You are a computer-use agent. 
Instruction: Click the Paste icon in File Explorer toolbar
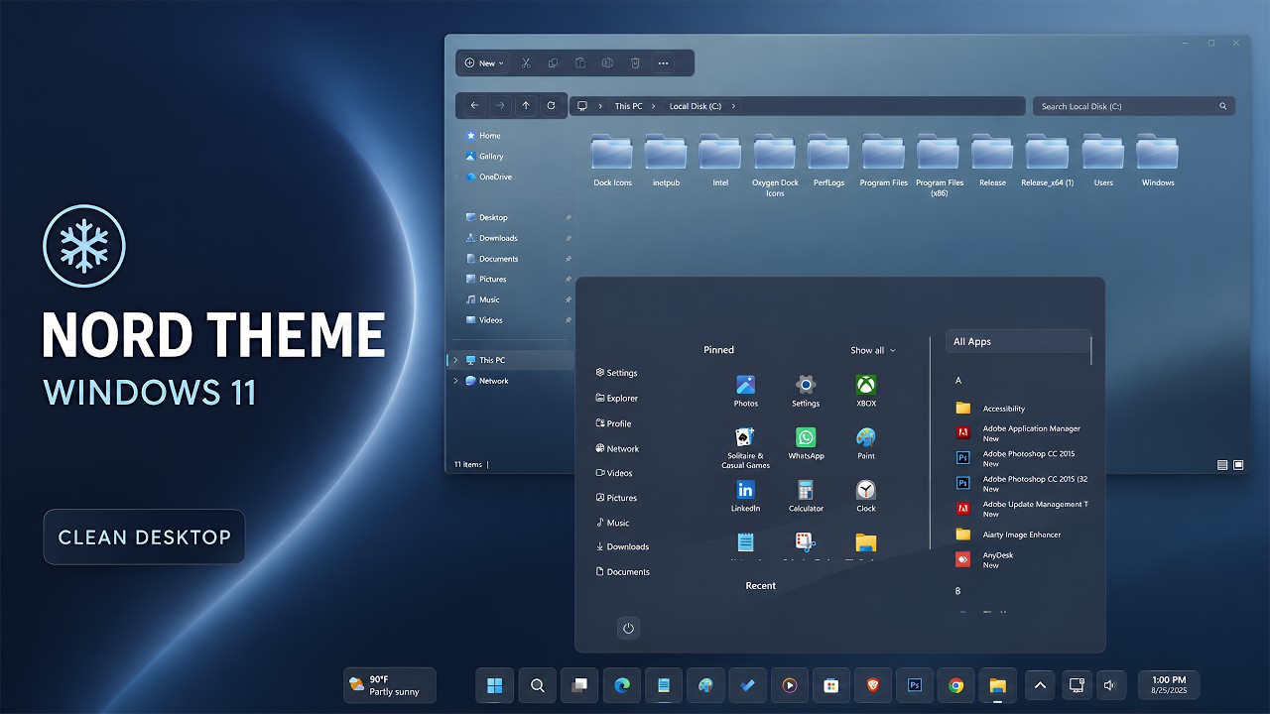(x=580, y=63)
